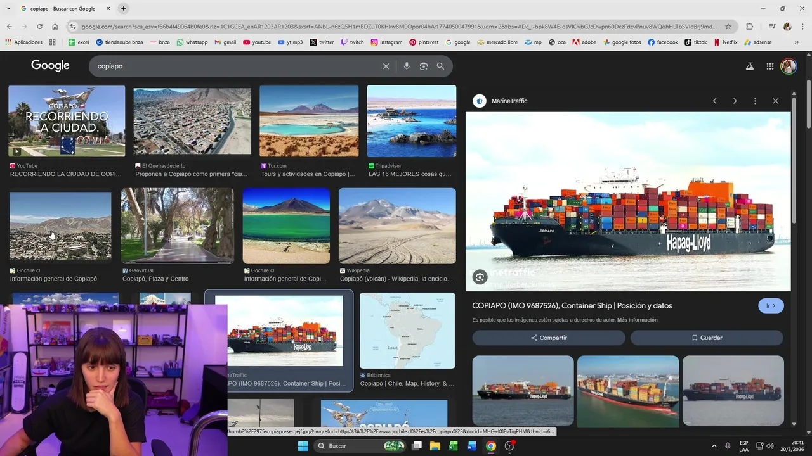The width and height of the screenshot is (812, 456).
Task: Open Aplicaciones apps shortcut
Action: tap(23, 42)
